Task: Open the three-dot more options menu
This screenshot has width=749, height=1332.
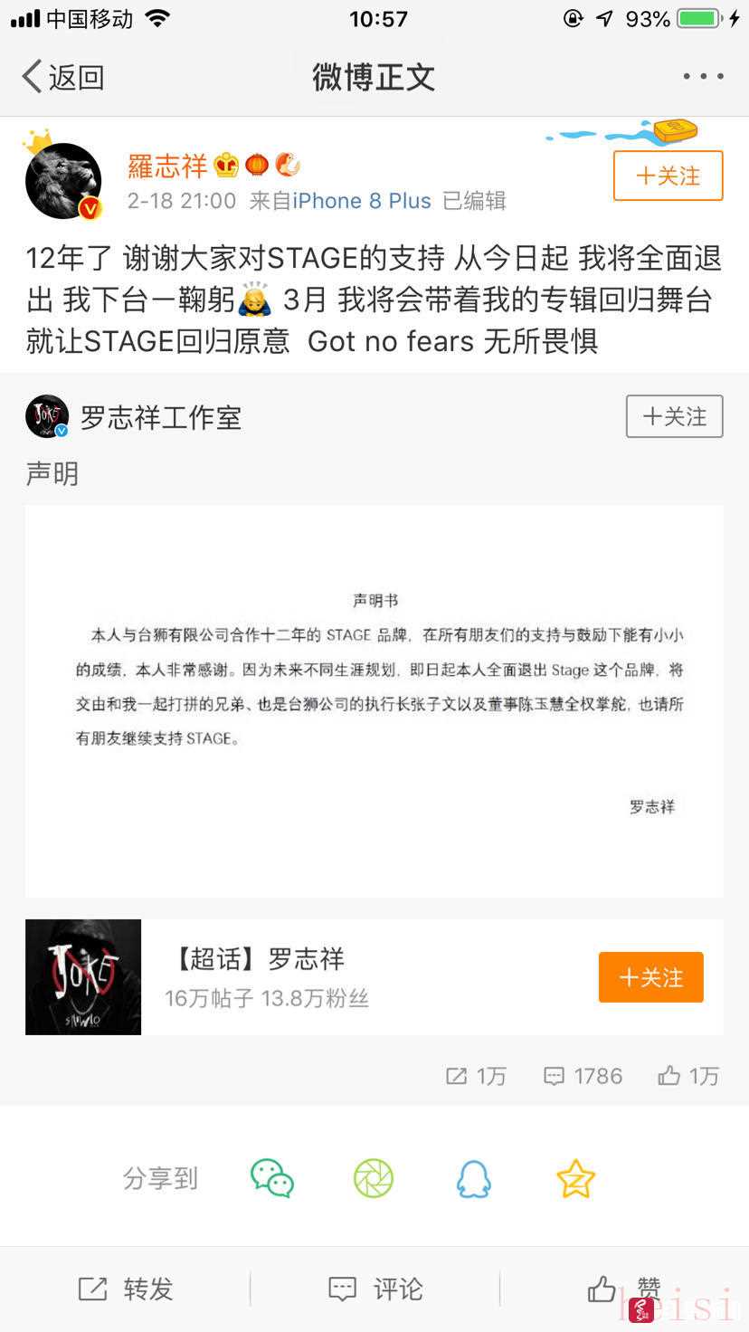Action: [703, 77]
